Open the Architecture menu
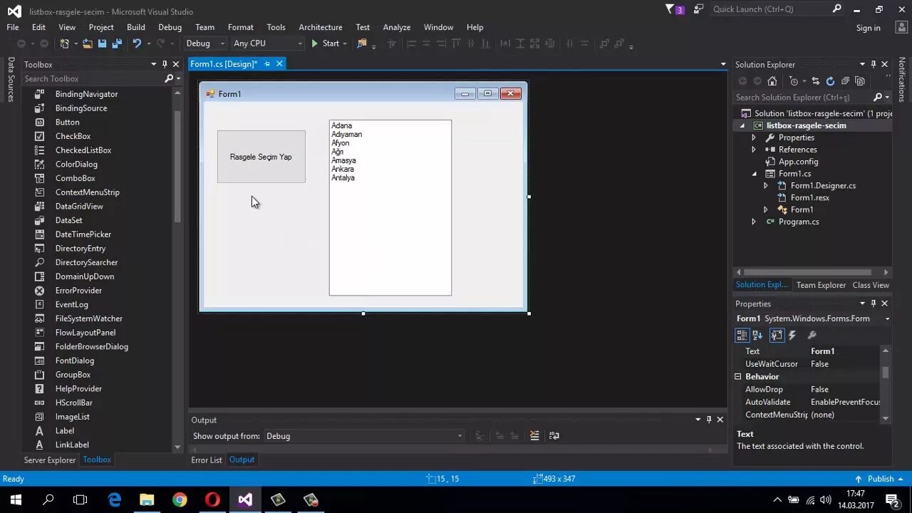 click(320, 27)
